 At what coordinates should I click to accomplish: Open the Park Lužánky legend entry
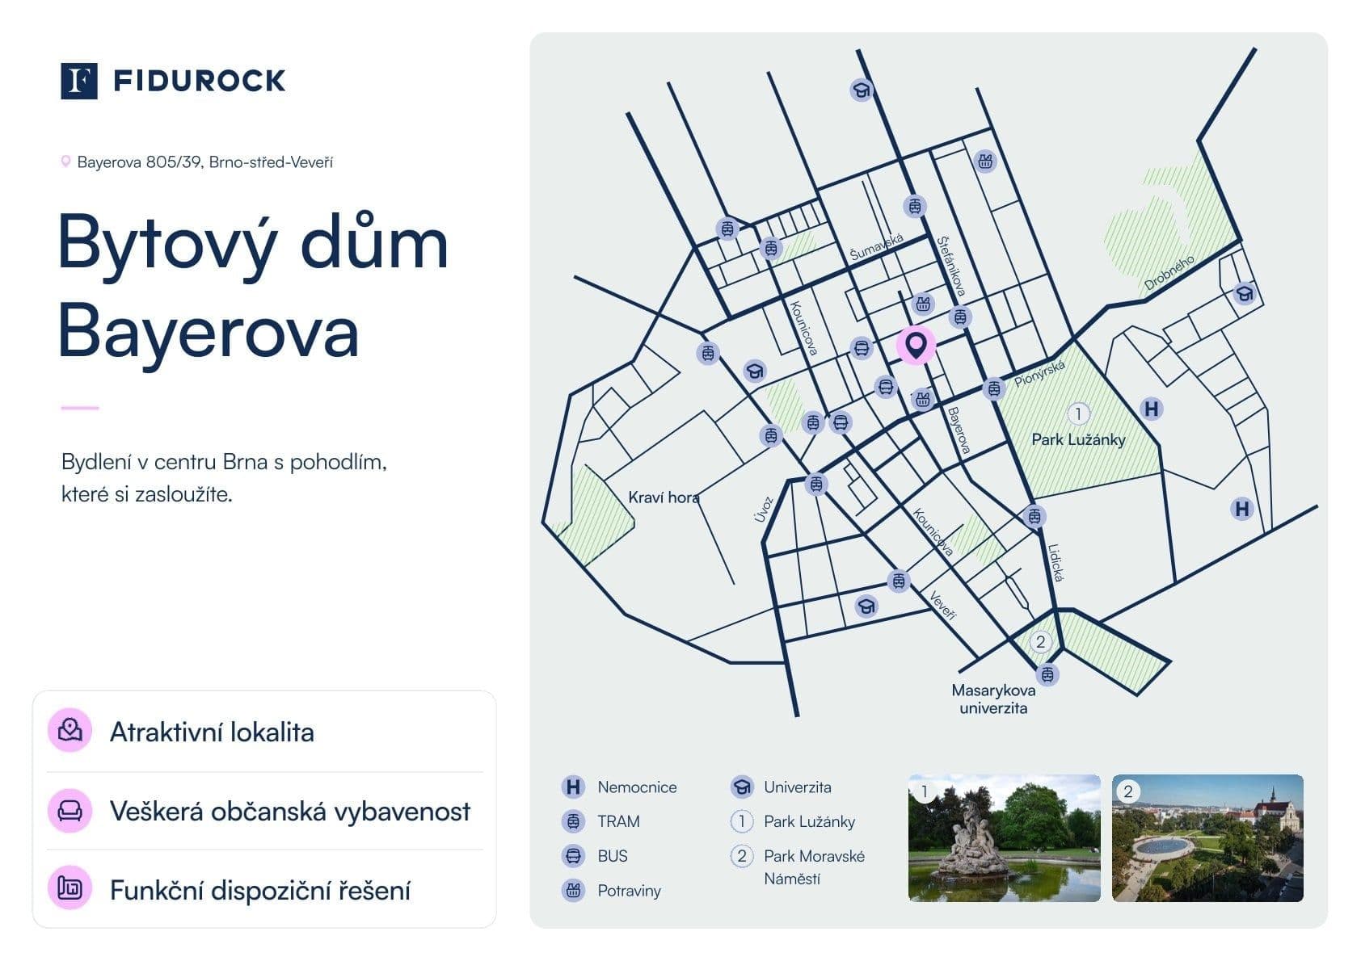[x=811, y=821]
